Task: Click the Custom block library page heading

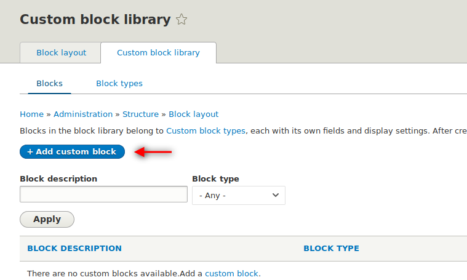Action: pos(95,20)
